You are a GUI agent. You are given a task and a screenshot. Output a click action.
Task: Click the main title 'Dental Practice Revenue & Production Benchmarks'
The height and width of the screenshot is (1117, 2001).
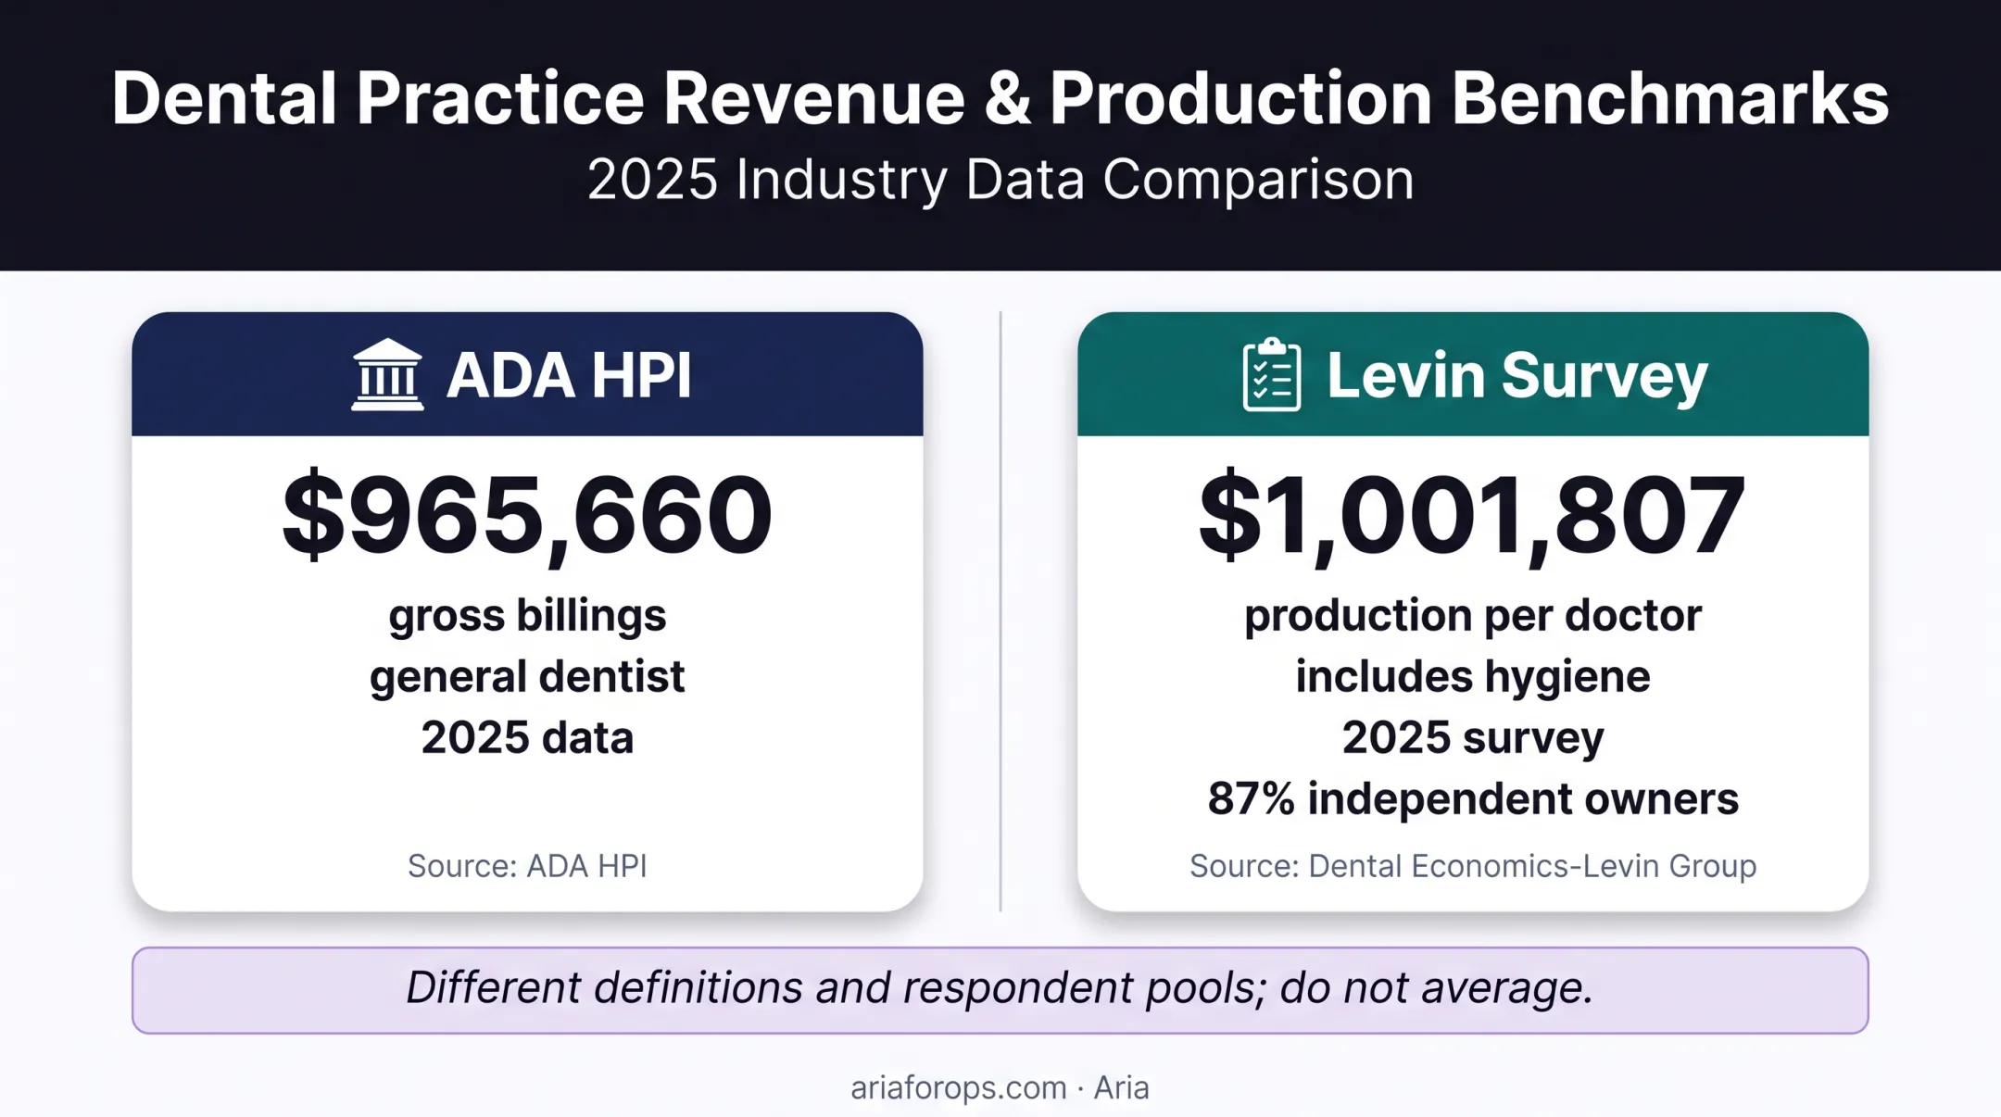[x=1000, y=99]
